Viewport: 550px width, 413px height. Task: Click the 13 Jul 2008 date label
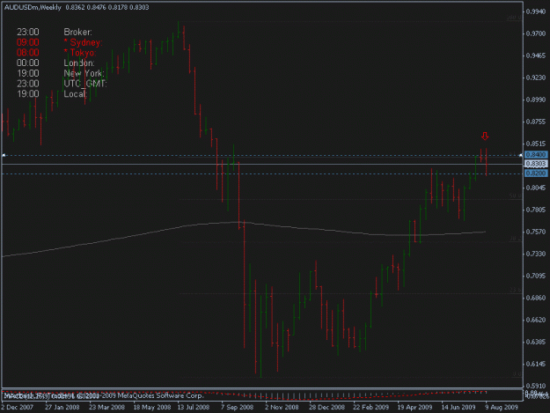194,407
